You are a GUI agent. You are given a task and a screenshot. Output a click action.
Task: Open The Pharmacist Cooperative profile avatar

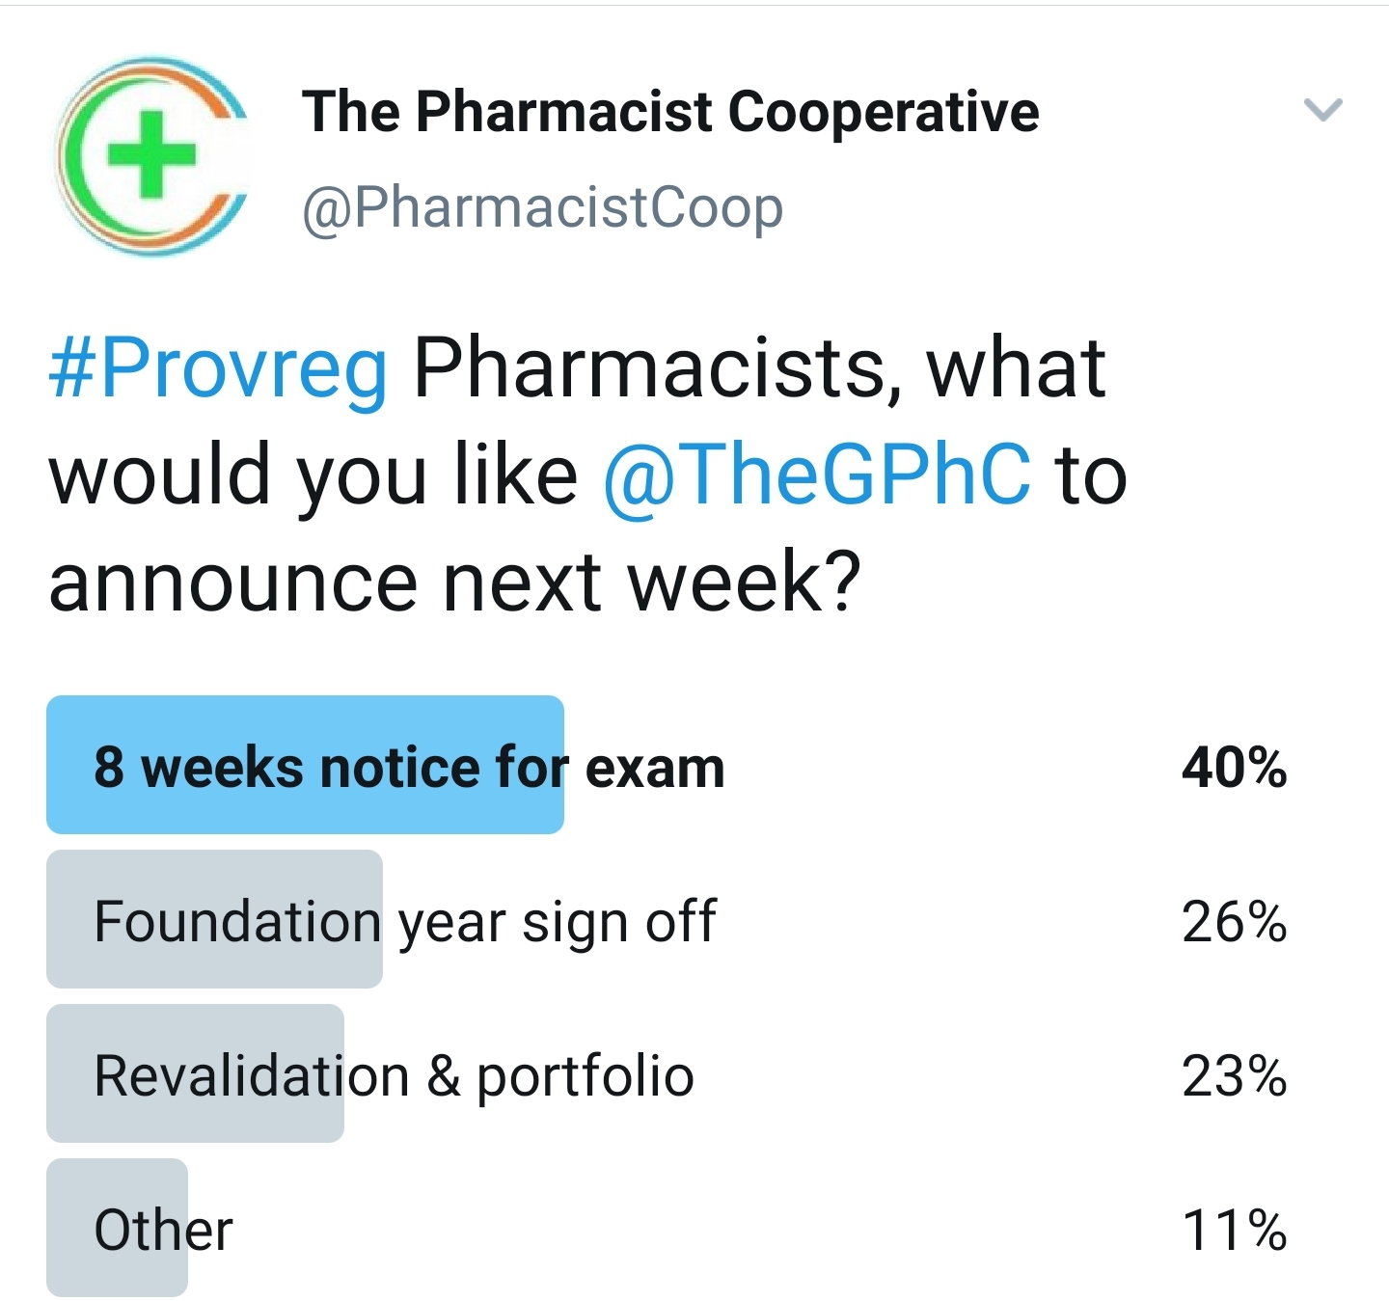click(152, 156)
